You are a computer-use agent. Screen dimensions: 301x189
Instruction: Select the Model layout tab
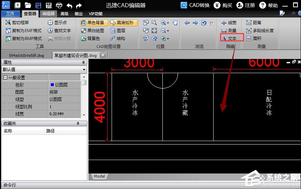click(x=99, y=176)
